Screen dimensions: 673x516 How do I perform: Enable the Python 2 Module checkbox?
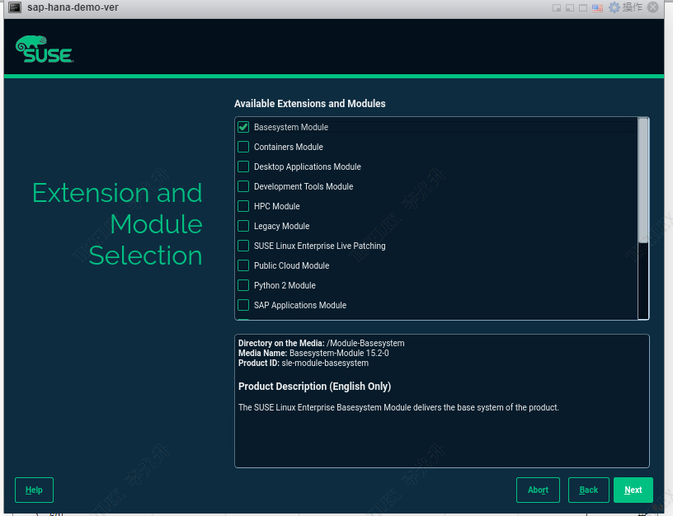click(x=243, y=285)
